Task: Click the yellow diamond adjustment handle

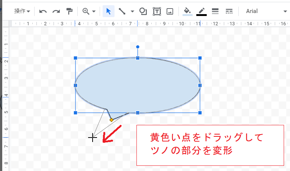Action: click(x=111, y=120)
